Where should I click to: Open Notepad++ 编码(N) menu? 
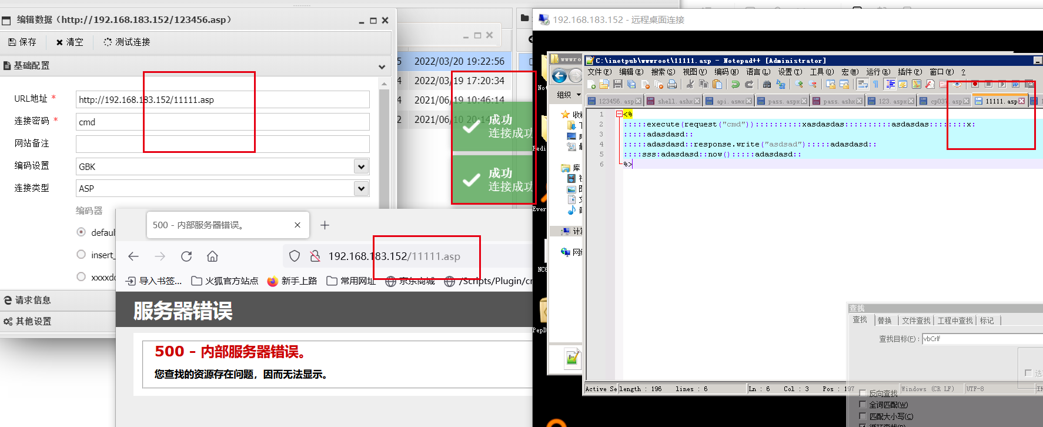pos(726,72)
